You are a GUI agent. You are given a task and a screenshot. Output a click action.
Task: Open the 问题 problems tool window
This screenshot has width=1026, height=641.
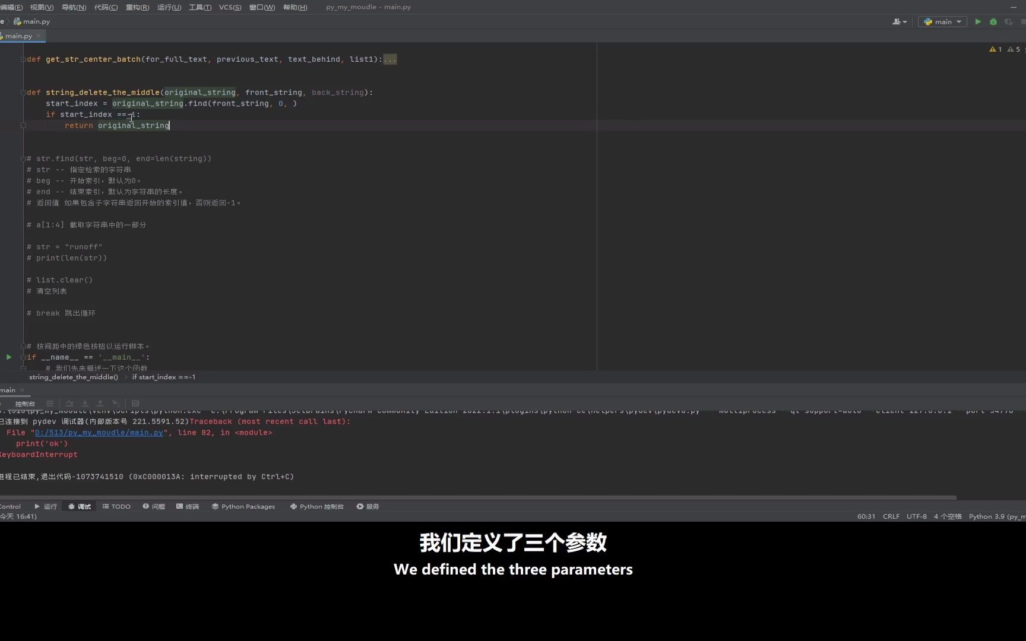pyautogui.click(x=154, y=506)
